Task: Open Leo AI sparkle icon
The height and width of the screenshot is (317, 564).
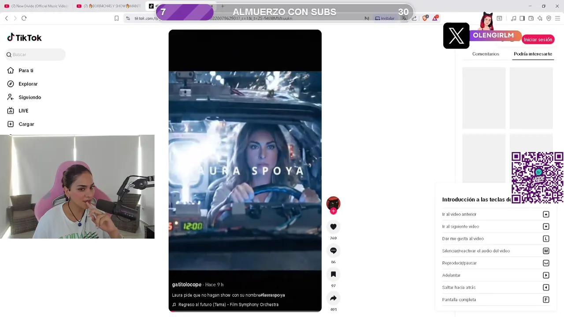Action: (x=540, y=18)
